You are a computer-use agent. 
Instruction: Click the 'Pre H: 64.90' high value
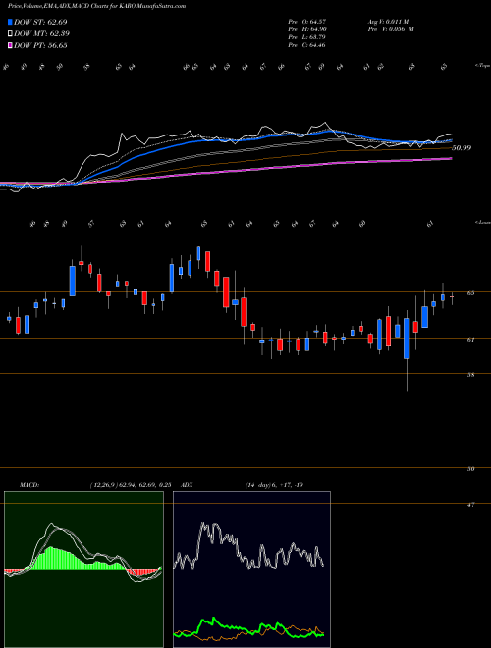[306, 28]
